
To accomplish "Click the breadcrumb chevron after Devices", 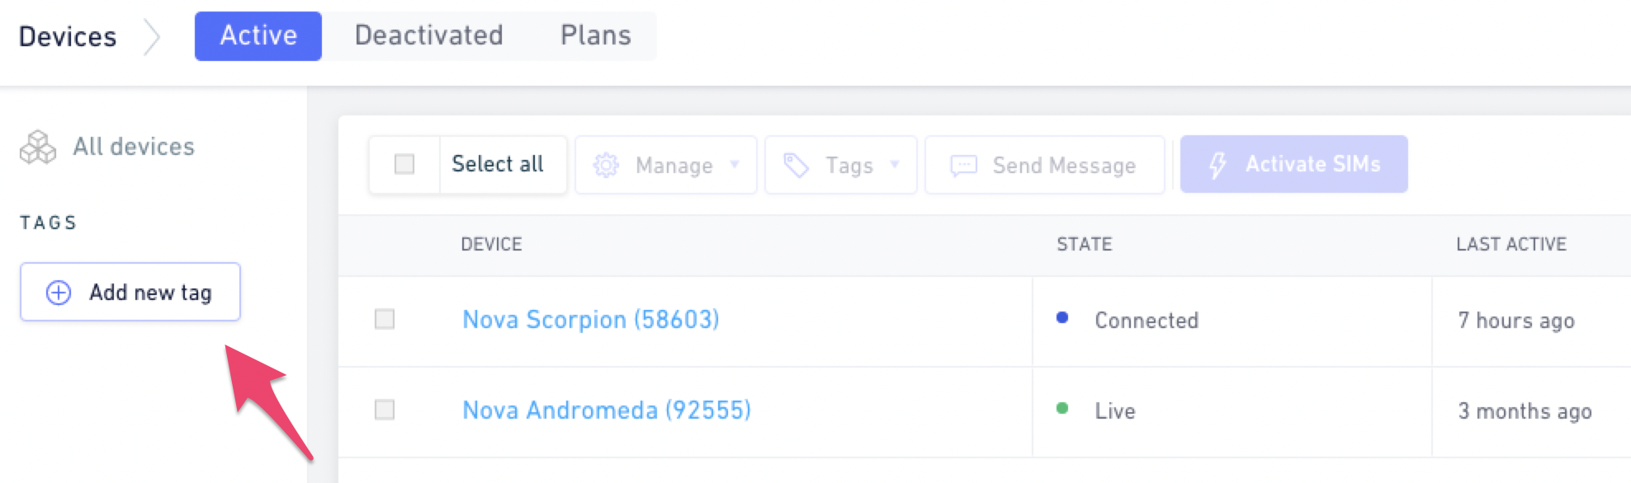I will (151, 37).
